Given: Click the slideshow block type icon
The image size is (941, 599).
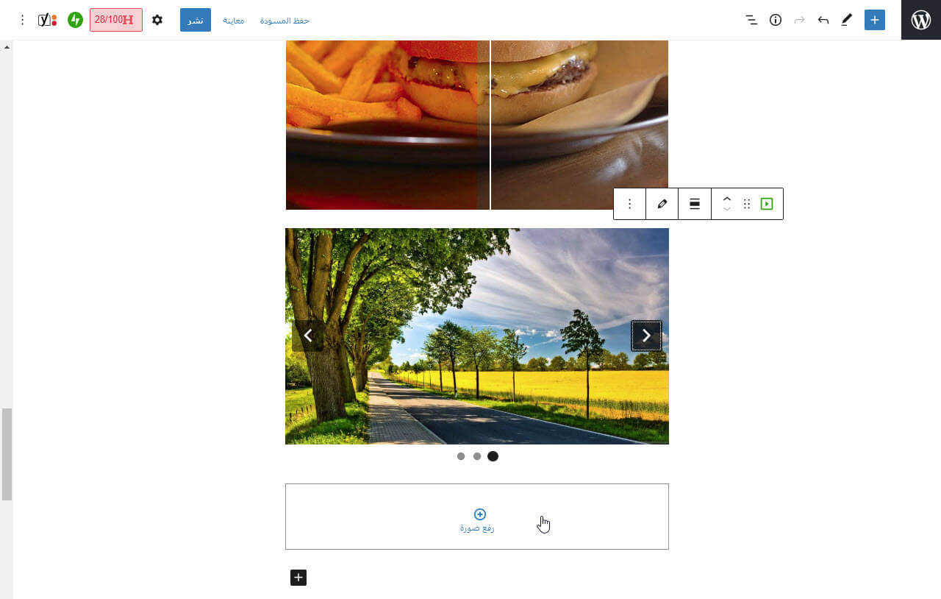Looking at the screenshot, I should (767, 204).
